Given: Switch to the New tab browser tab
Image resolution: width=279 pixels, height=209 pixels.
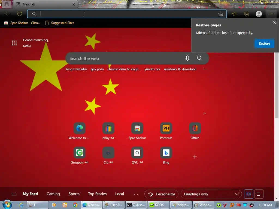Looking at the screenshot, I should coord(46,4).
